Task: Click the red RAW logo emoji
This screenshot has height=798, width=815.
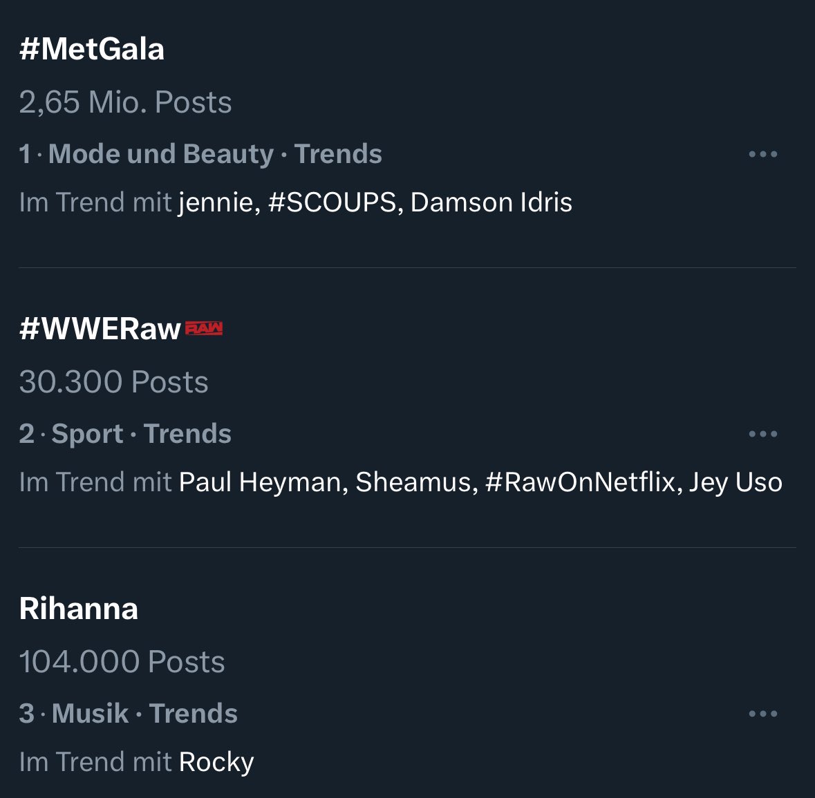Action: click(204, 329)
